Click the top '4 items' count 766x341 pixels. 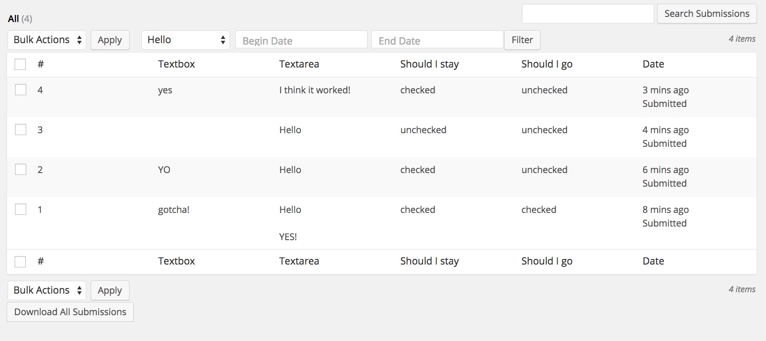(742, 39)
